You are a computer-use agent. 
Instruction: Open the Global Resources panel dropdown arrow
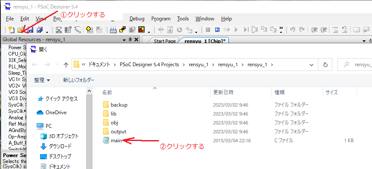(124, 40)
